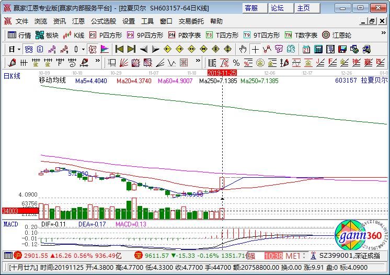The width and height of the screenshot is (390, 275).
Task: Select the purple 3-line indicator icon
Action: pyautogui.click(x=52, y=49)
